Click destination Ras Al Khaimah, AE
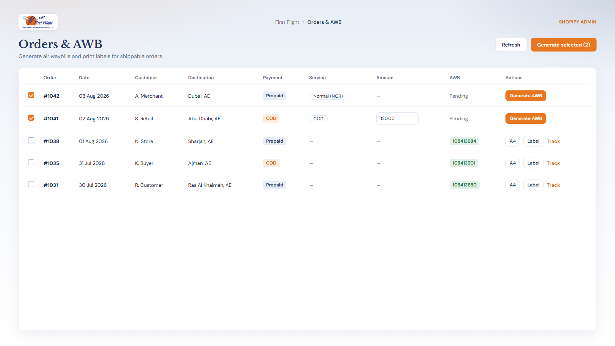Image resolution: width=615 pixels, height=346 pixels. (x=209, y=185)
